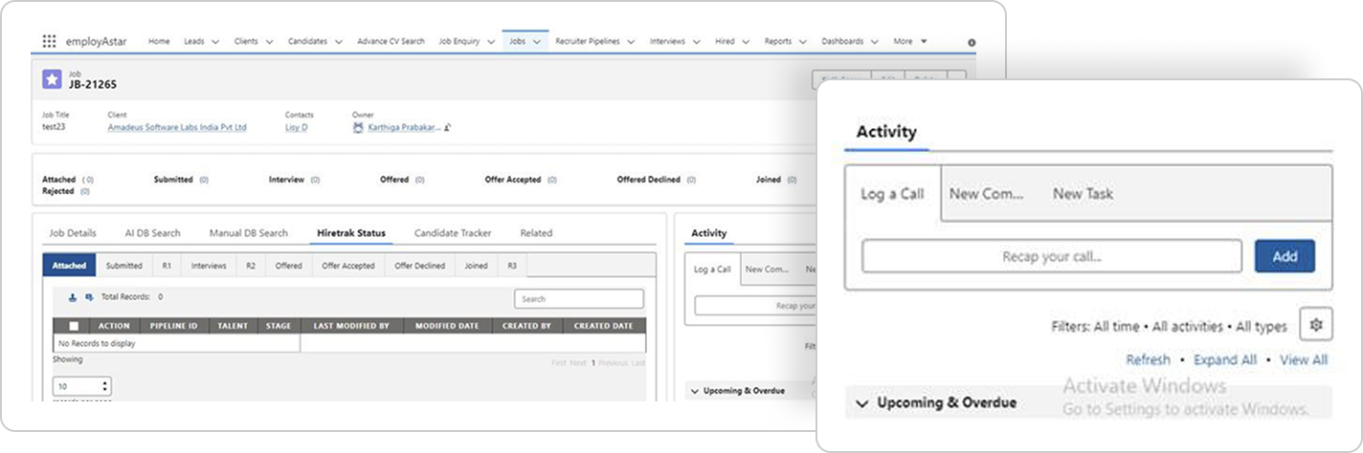Open the Jobs menu dropdown arrow
The width and height of the screenshot is (1363, 453).
[x=537, y=42]
